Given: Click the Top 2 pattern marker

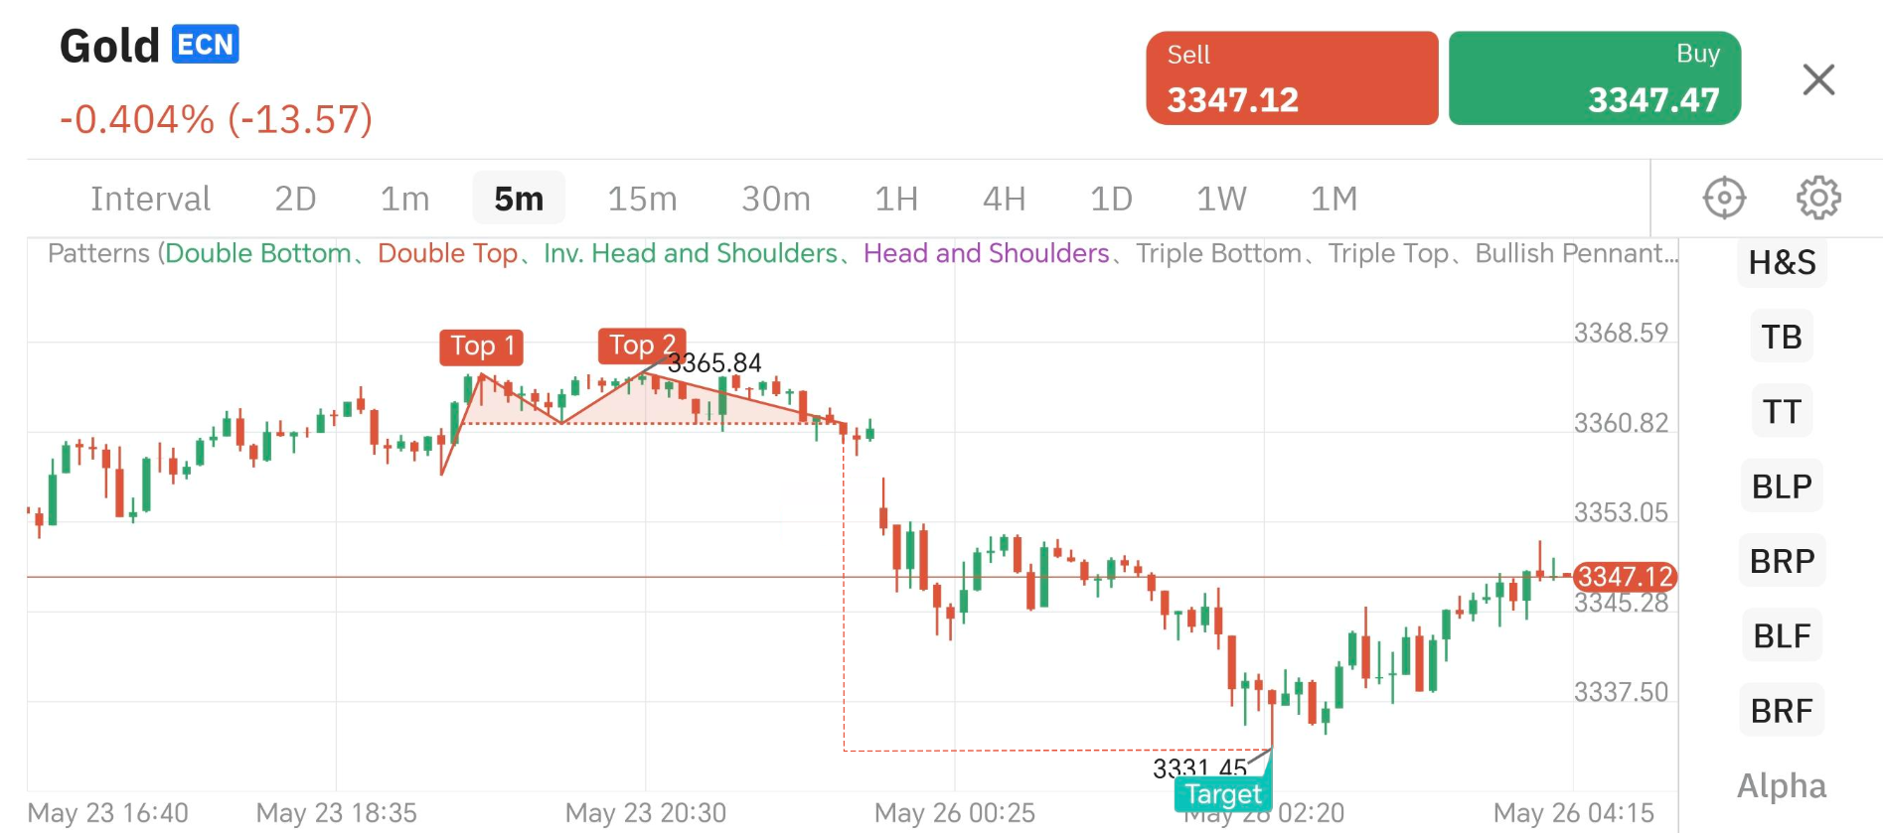Looking at the screenshot, I should [641, 346].
